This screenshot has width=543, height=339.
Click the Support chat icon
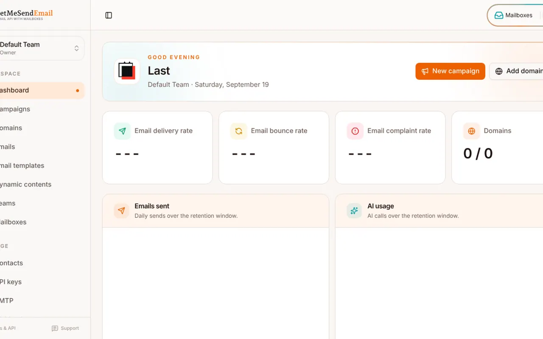[x=55, y=328]
